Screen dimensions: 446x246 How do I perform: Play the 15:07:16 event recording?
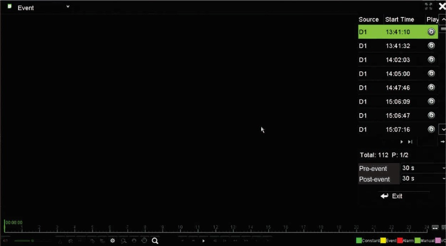pyautogui.click(x=431, y=129)
